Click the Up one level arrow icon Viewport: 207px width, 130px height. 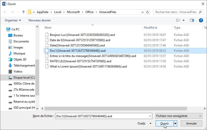(x=24, y=12)
